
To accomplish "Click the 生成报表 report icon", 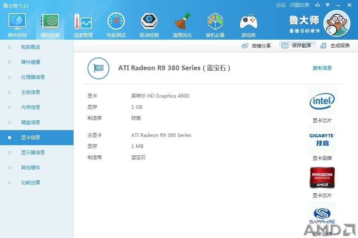I will 323,46.
